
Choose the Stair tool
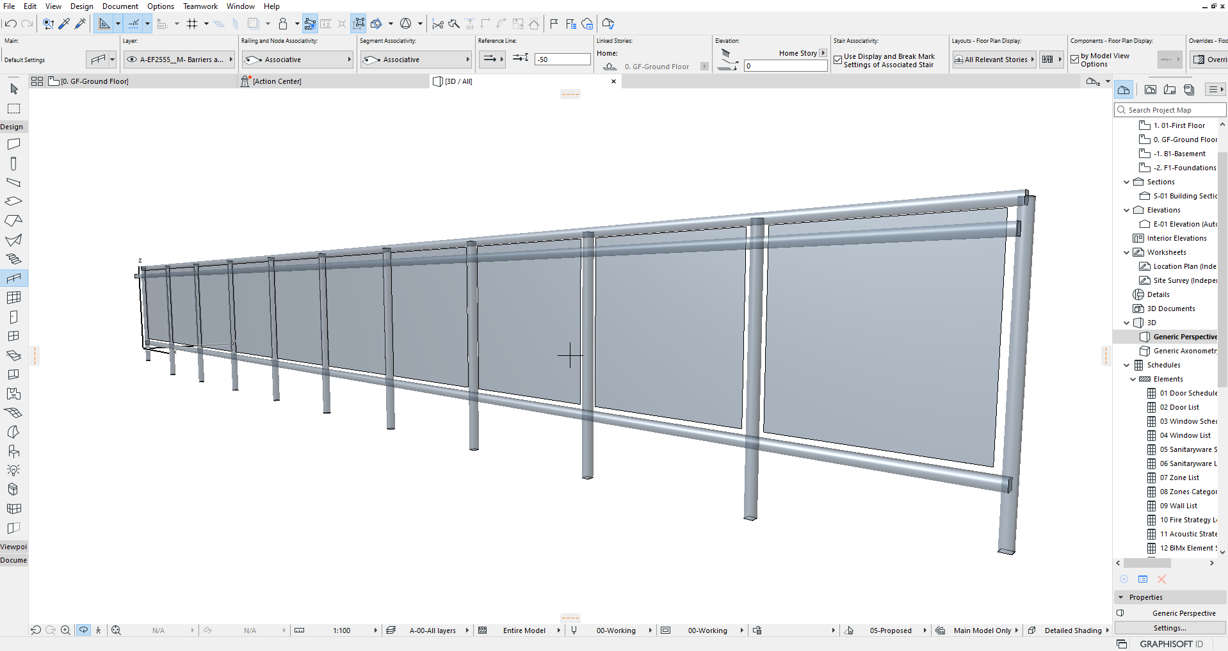pyautogui.click(x=13, y=259)
